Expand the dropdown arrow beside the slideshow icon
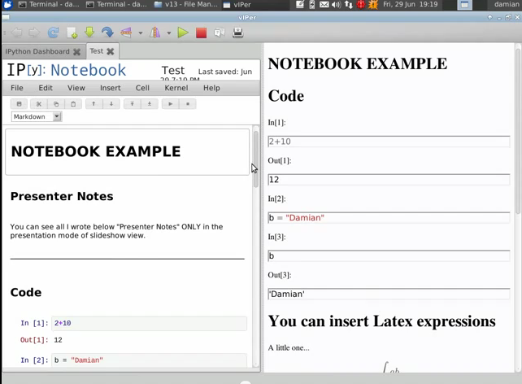The width and height of the screenshot is (522, 384). [141, 33]
